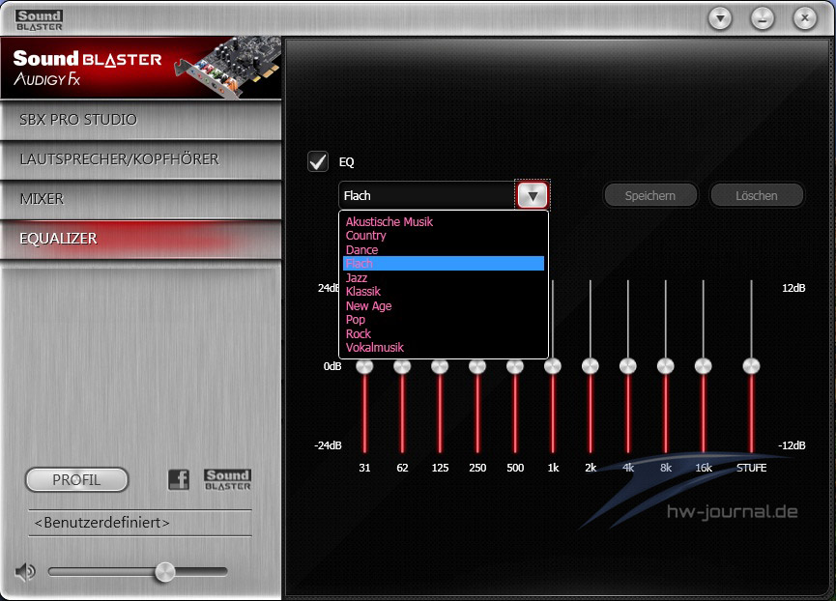Viewport: 836px width, 601px height.
Task: Select the Klassik preset
Action: pyautogui.click(x=443, y=292)
